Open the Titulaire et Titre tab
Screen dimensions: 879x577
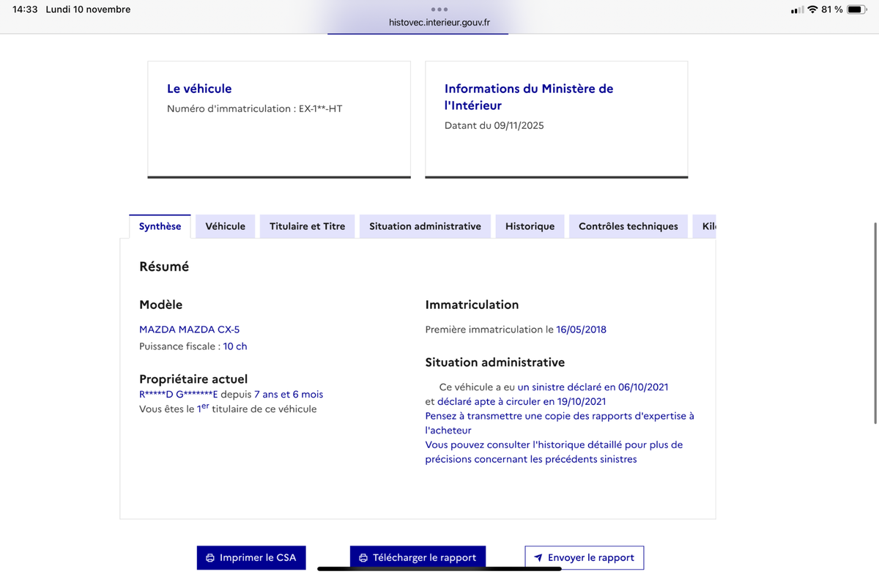(307, 226)
